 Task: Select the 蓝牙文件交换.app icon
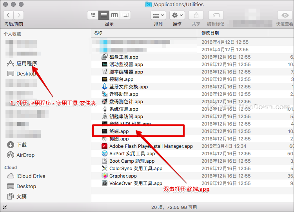(105, 86)
